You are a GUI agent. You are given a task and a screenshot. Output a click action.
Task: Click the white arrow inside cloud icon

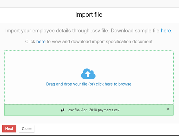[x=88, y=74]
